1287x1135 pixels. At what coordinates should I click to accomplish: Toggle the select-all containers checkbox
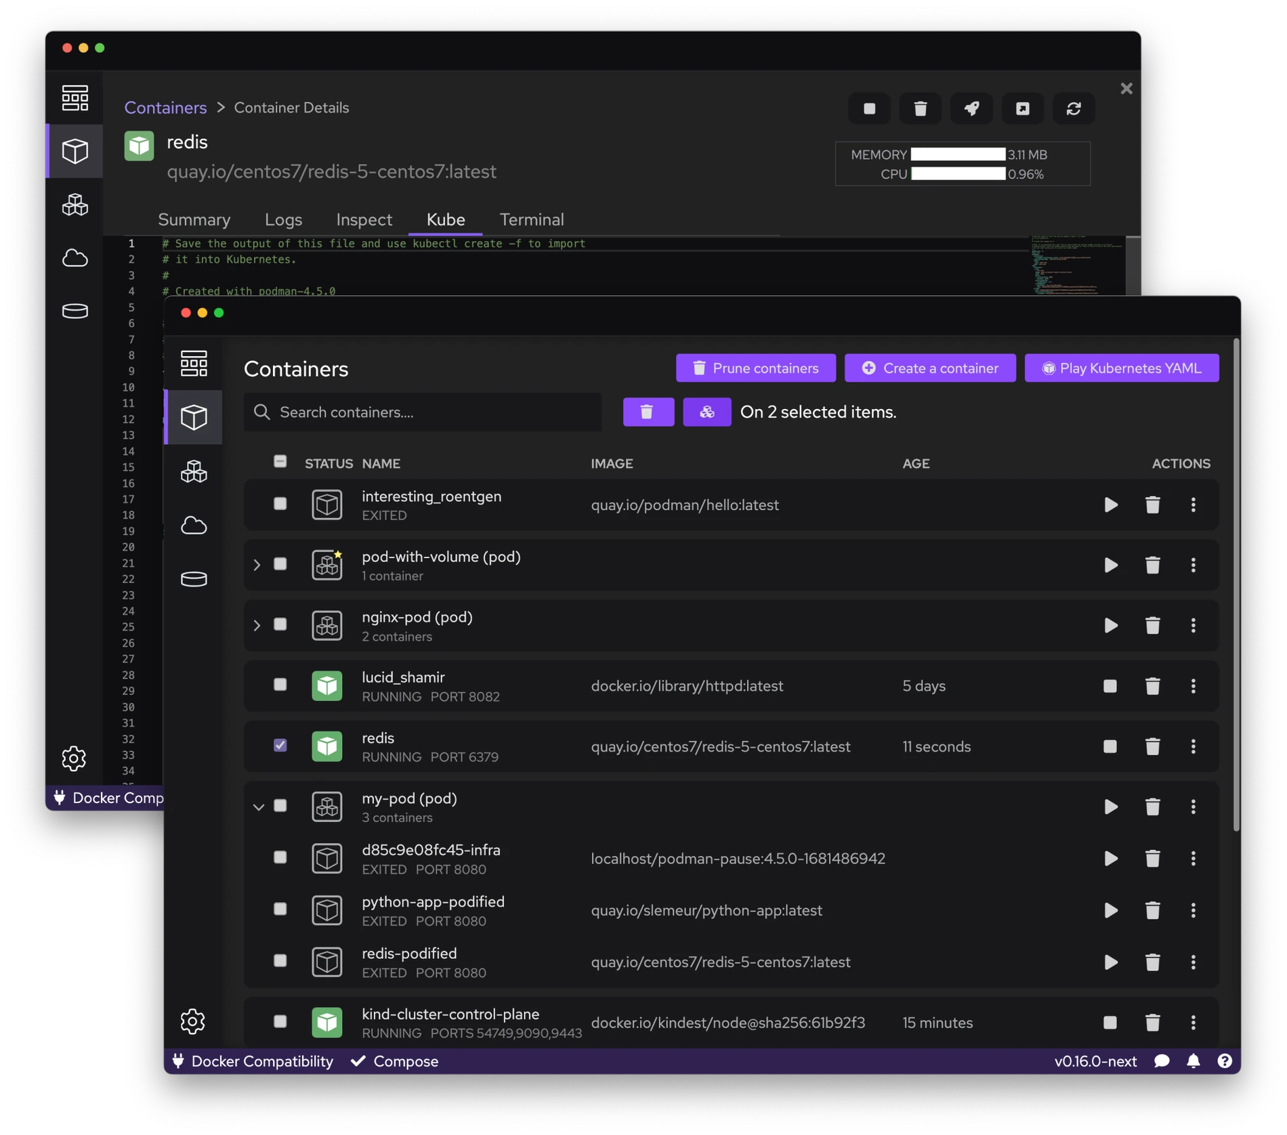point(280,461)
